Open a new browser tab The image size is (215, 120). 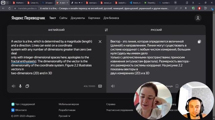click(175, 3)
